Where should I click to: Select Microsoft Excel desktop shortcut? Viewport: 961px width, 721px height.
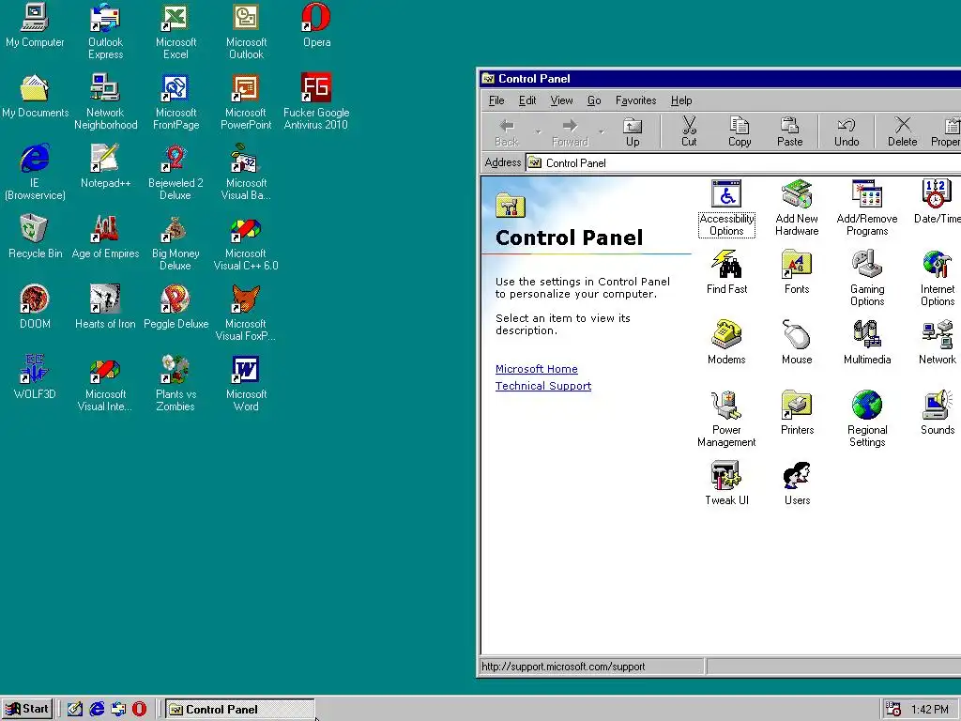pyautogui.click(x=175, y=32)
